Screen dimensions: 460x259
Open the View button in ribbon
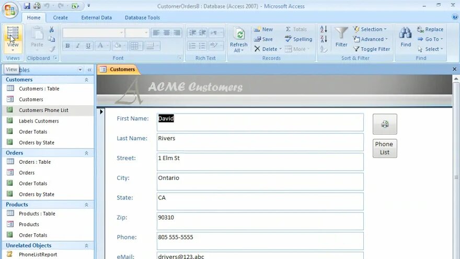point(13,39)
